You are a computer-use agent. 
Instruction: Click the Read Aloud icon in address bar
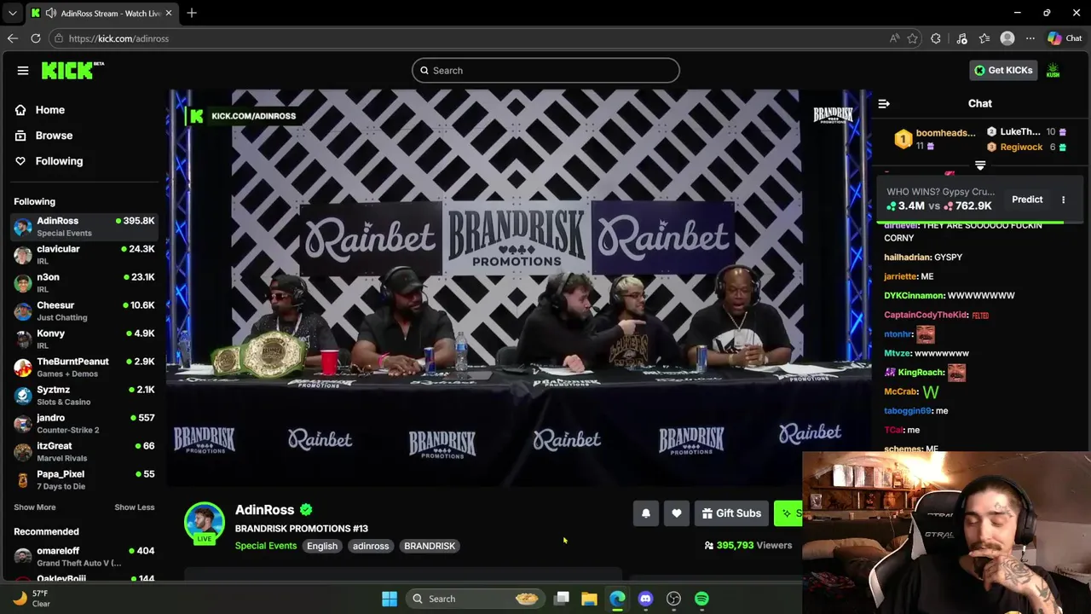pyautogui.click(x=894, y=38)
